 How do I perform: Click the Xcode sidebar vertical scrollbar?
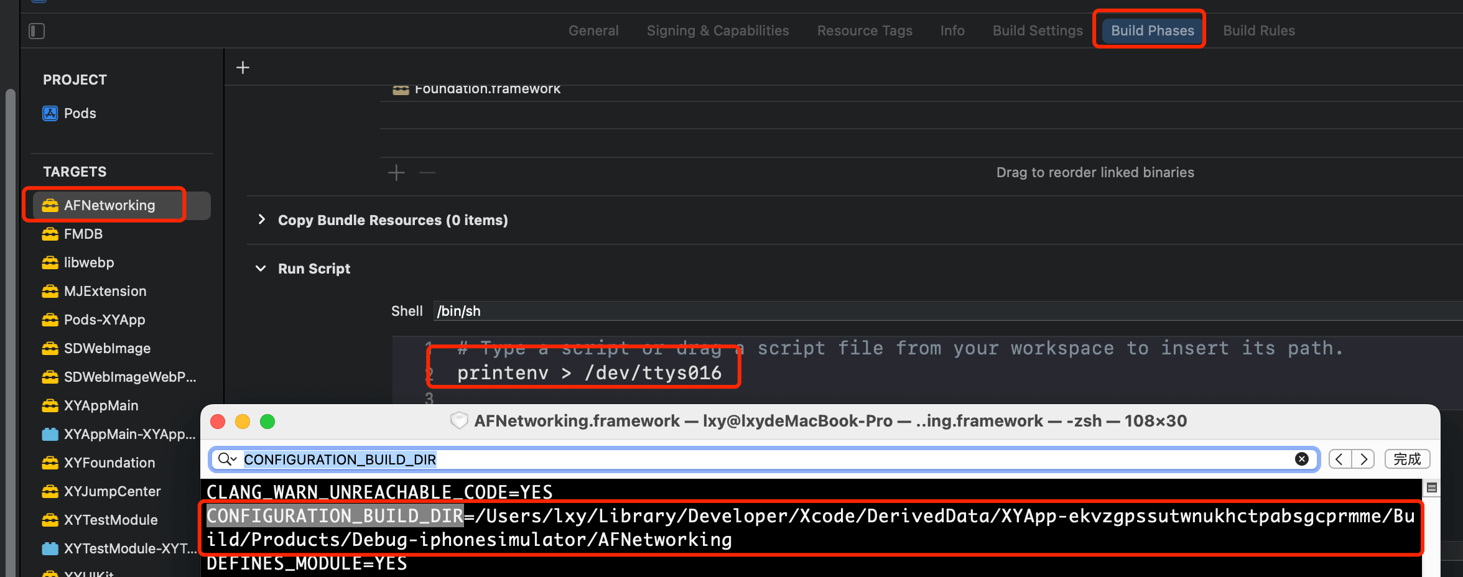(10, 311)
